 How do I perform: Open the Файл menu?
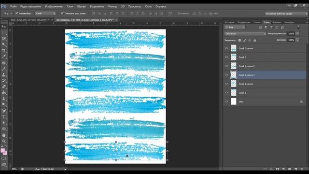pyautogui.click(x=13, y=6)
